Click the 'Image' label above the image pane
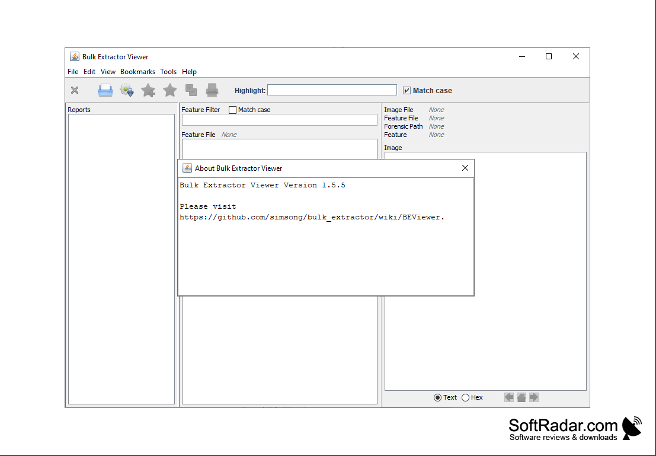This screenshot has width=656, height=456. tap(393, 148)
